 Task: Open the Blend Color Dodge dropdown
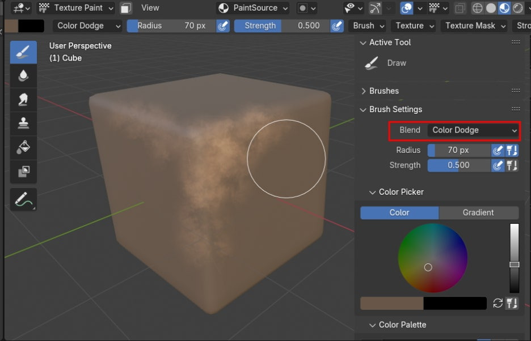tap(474, 130)
